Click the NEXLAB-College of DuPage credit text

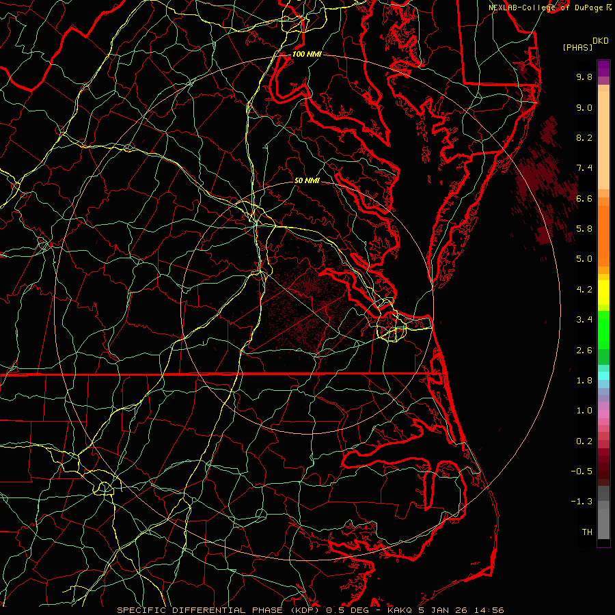pos(546,8)
